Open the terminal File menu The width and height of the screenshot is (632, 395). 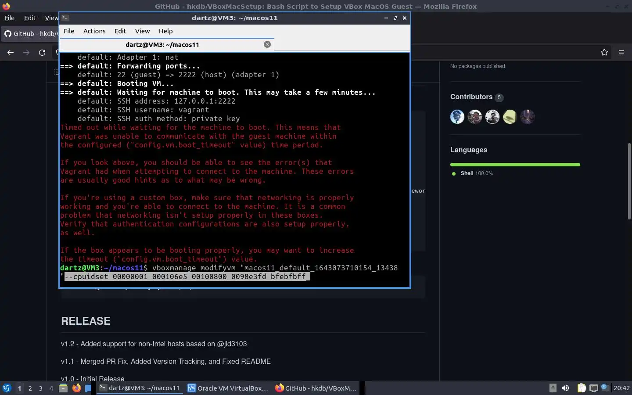click(69, 31)
